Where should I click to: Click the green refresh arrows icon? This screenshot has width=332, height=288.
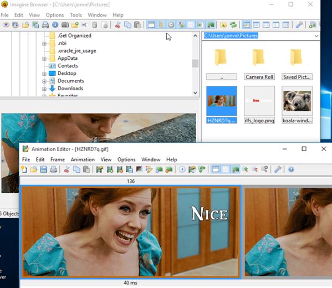pyautogui.click(x=233, y=25)
